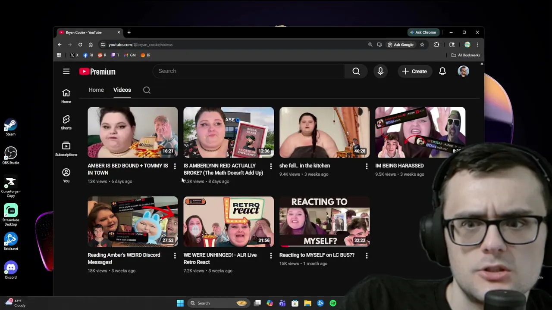The width and height of the screenshot is (552, 310).
Task: Play the 31:56 Retro React thumbnail
Action: [229, 222]
